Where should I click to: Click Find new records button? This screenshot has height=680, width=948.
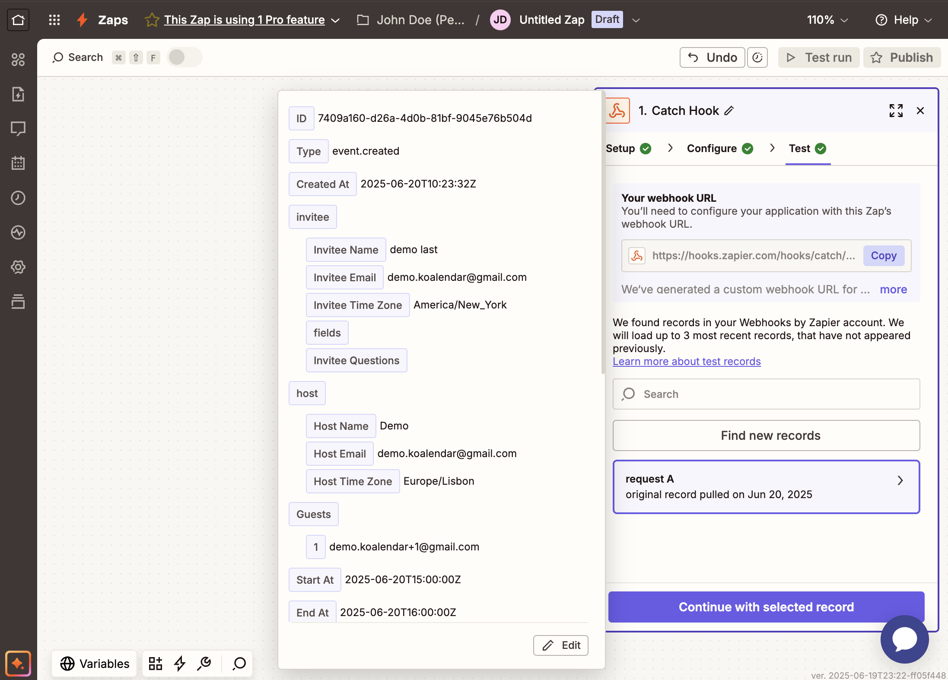[x=766, y=435]
